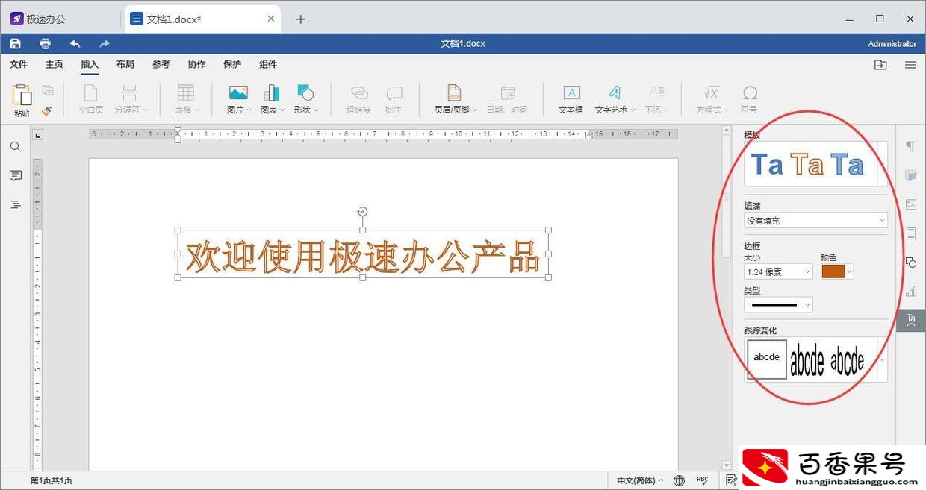This screenshot has height=490, width=926.
Task: Switch to the 保护 tab
Action: tap(232, 65)
